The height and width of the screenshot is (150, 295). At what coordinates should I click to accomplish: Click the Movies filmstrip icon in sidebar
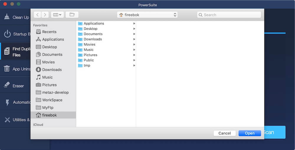click(x=38, y=62)
